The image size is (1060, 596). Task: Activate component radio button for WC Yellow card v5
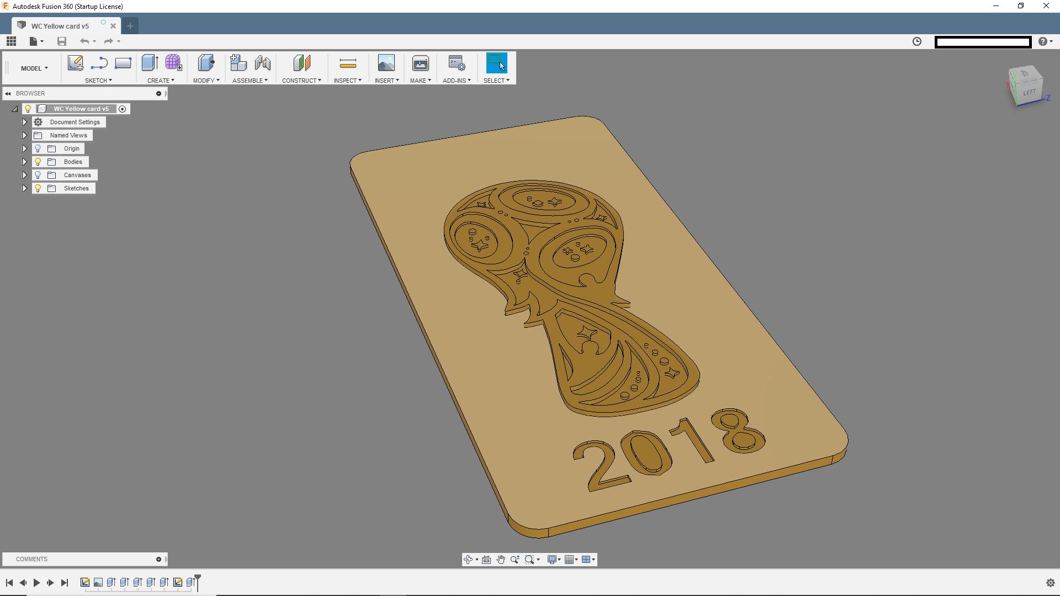pos(123,109)
